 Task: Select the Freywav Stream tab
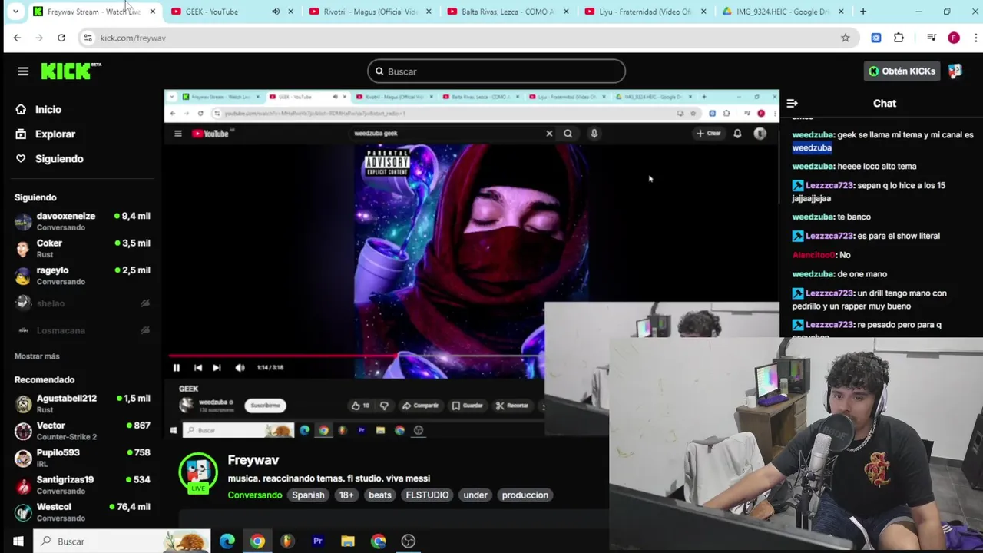click(x=94, y=12)
